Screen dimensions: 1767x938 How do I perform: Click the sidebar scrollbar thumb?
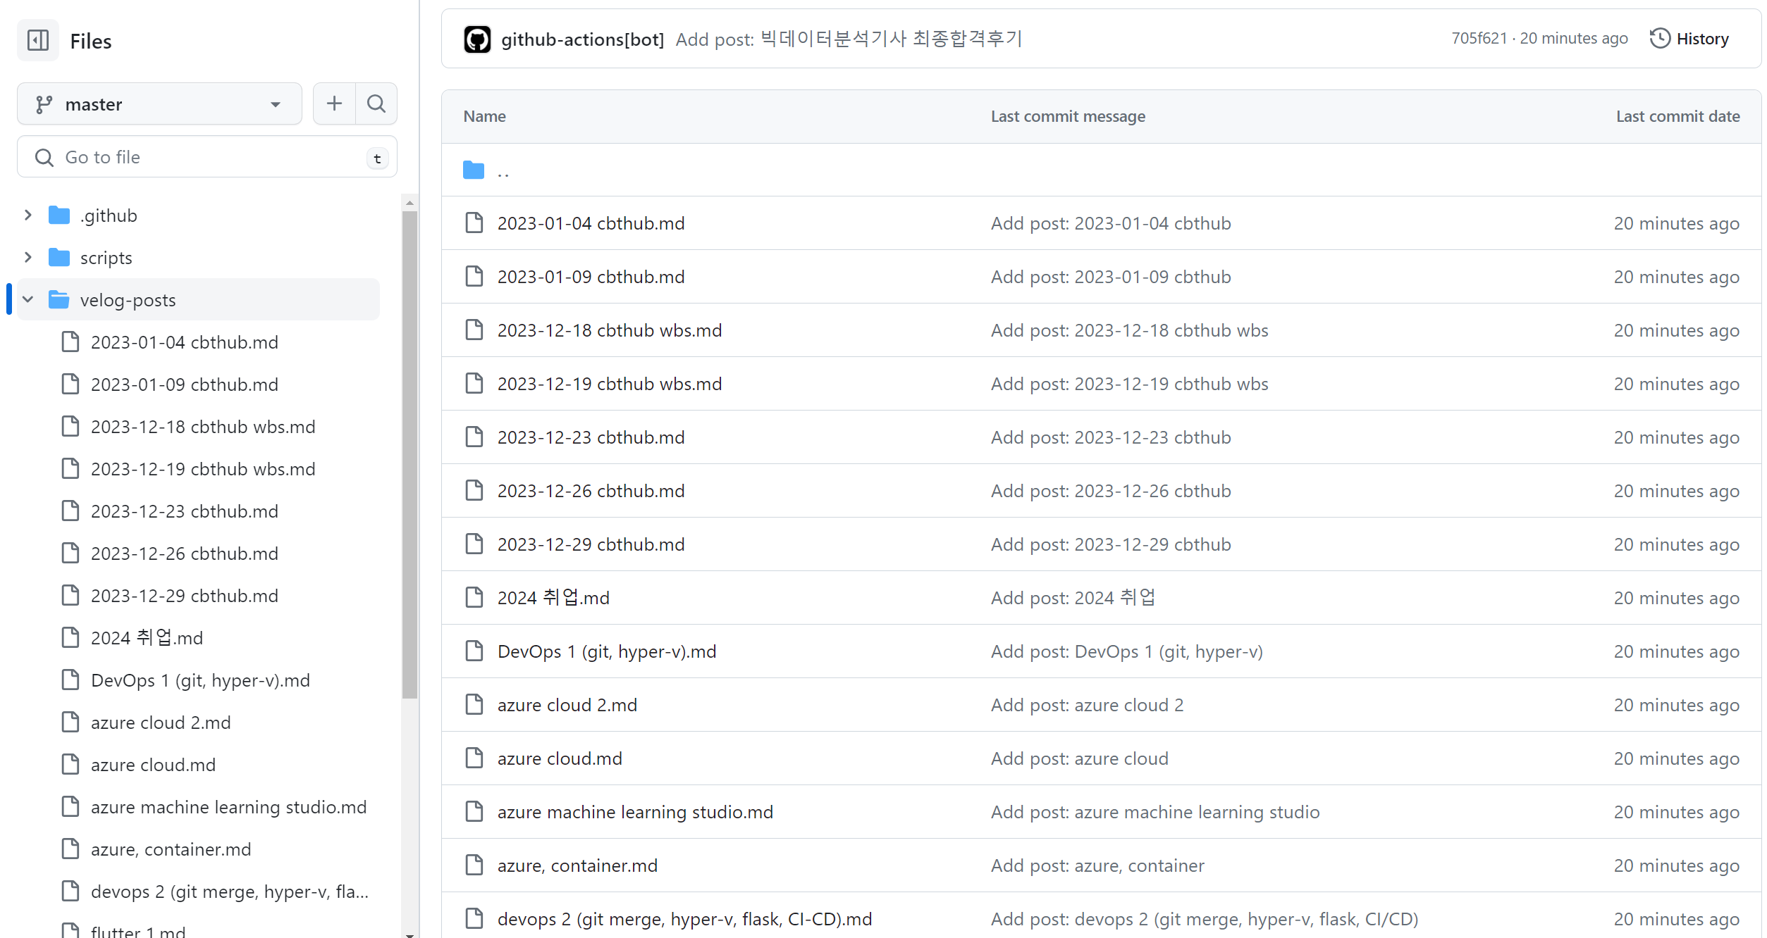tap(410, 454)
